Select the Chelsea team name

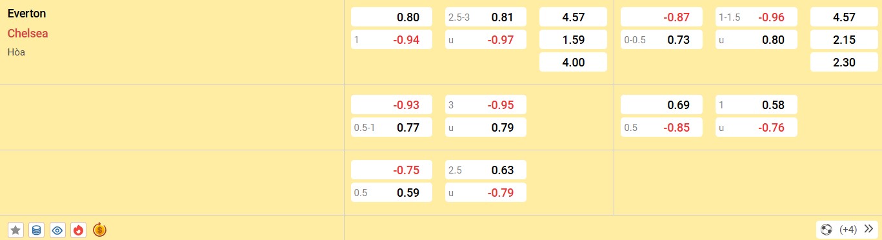click(x=28, y=34)
